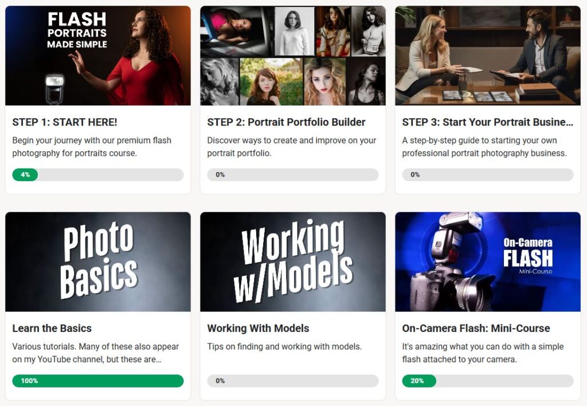Open the portrait collage course thumbnail
The height and width of the screenshot is (406, 587).
coord(293,56)
